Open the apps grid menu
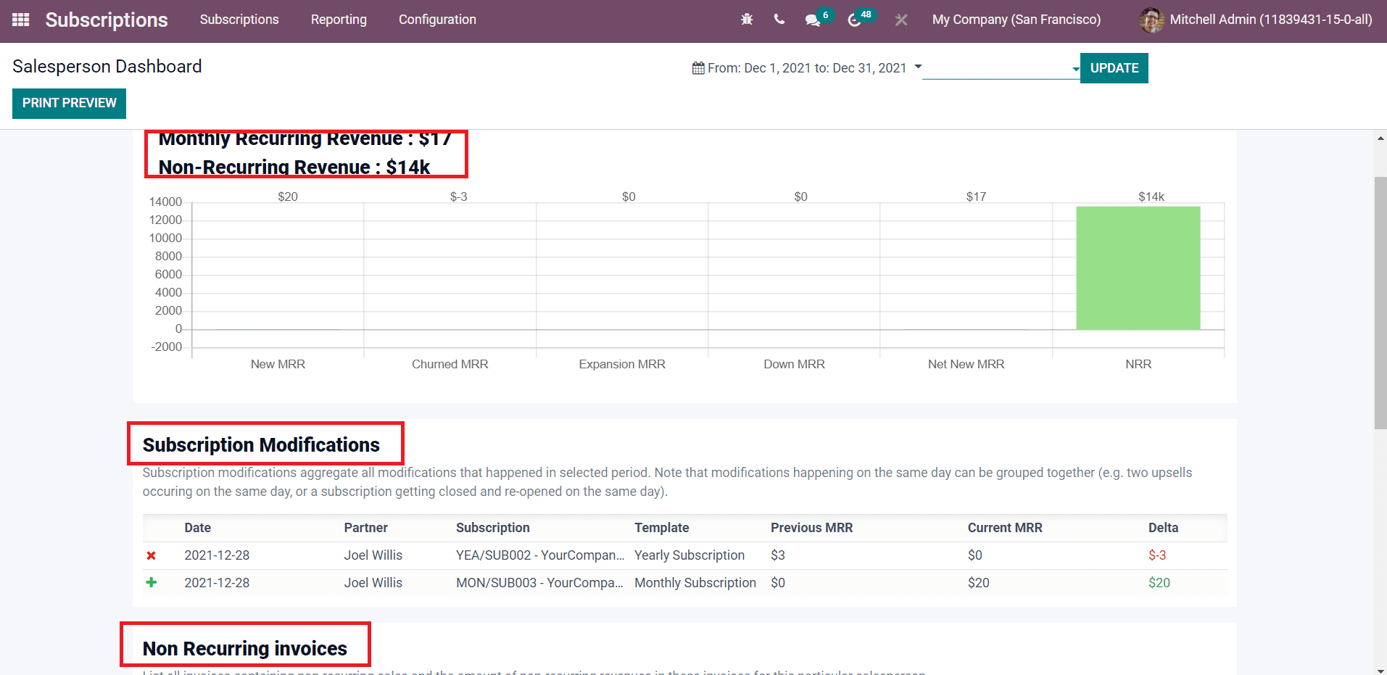 pyautogui.click(x=20, y=20)
